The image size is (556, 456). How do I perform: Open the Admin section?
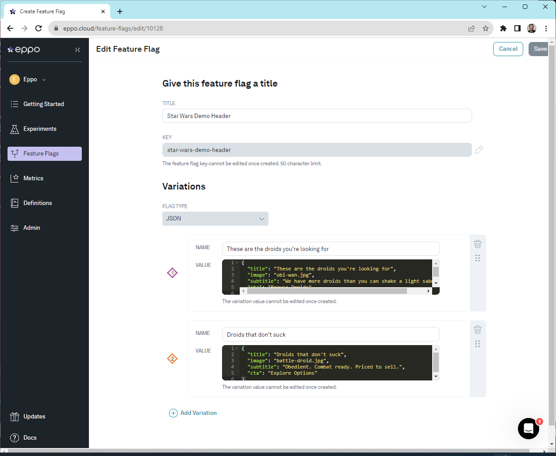[x=31, y=228]
